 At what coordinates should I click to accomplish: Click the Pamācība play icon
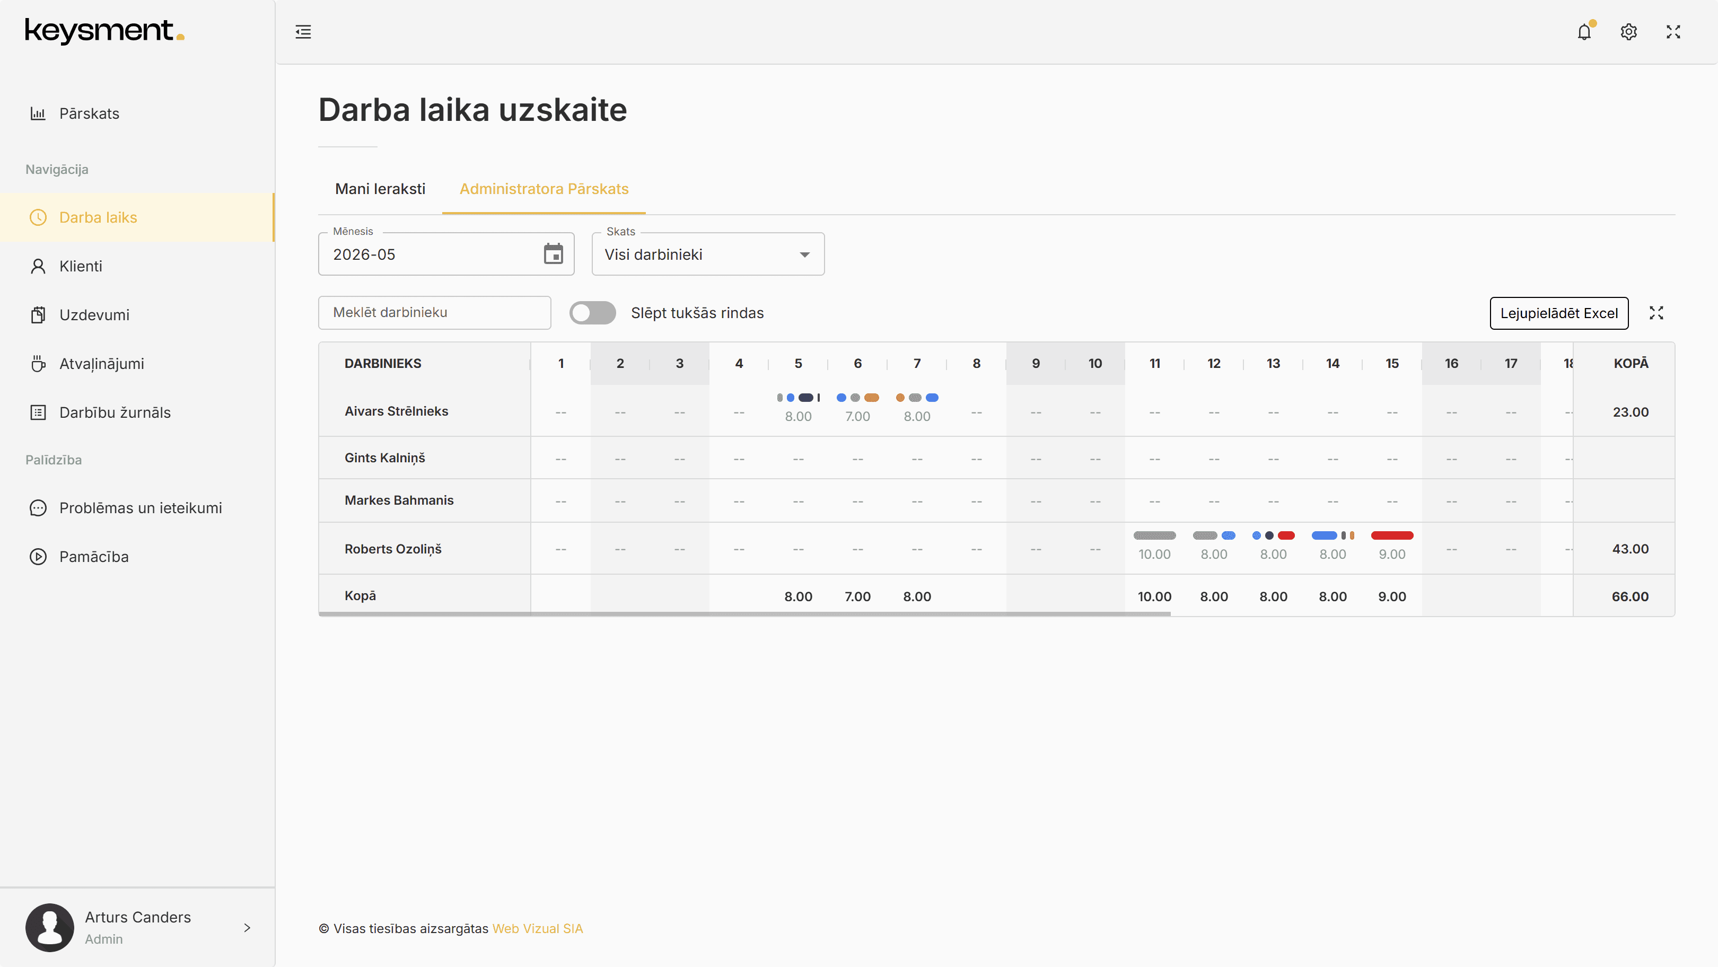coord(38,556)
